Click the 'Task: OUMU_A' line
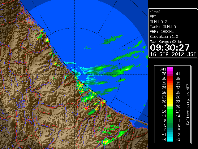The width and height of the screenshot is (198, 149). click(x=163, y=27)
